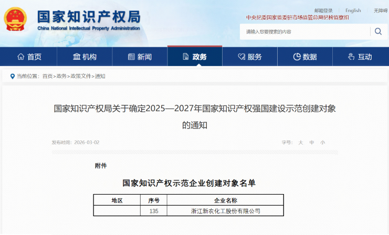Open the 邮箱登录 link

[x=323, y=10]
